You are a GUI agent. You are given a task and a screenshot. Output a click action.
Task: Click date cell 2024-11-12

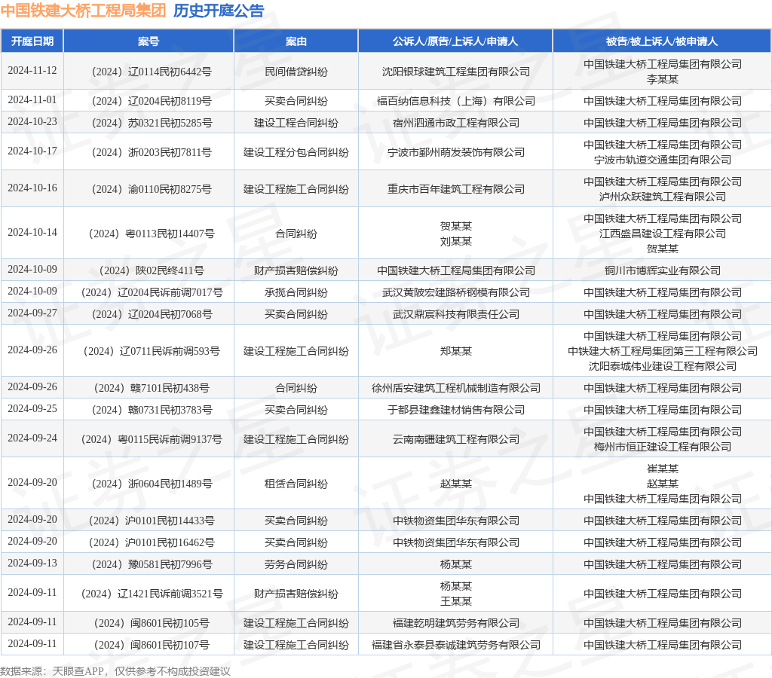32,70
